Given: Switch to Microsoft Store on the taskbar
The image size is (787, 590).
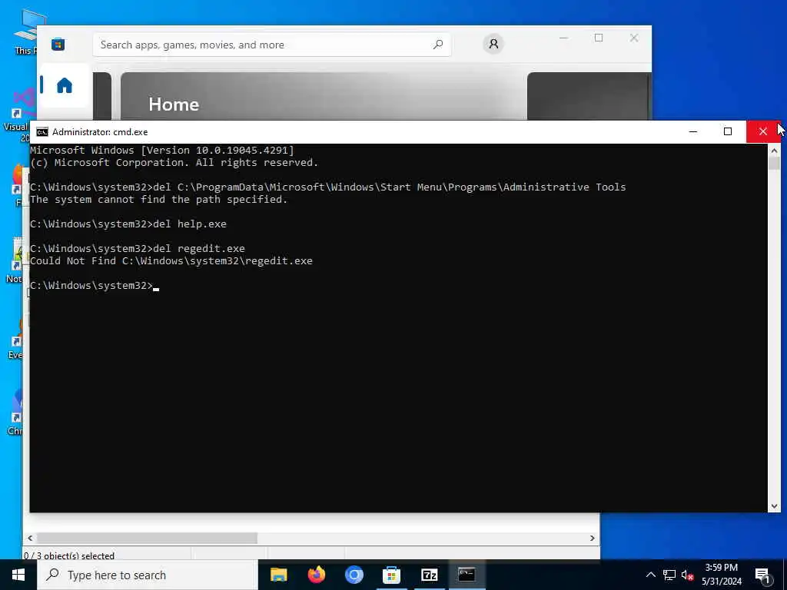Looking at the screenshot, I should (x=391, y=575).
